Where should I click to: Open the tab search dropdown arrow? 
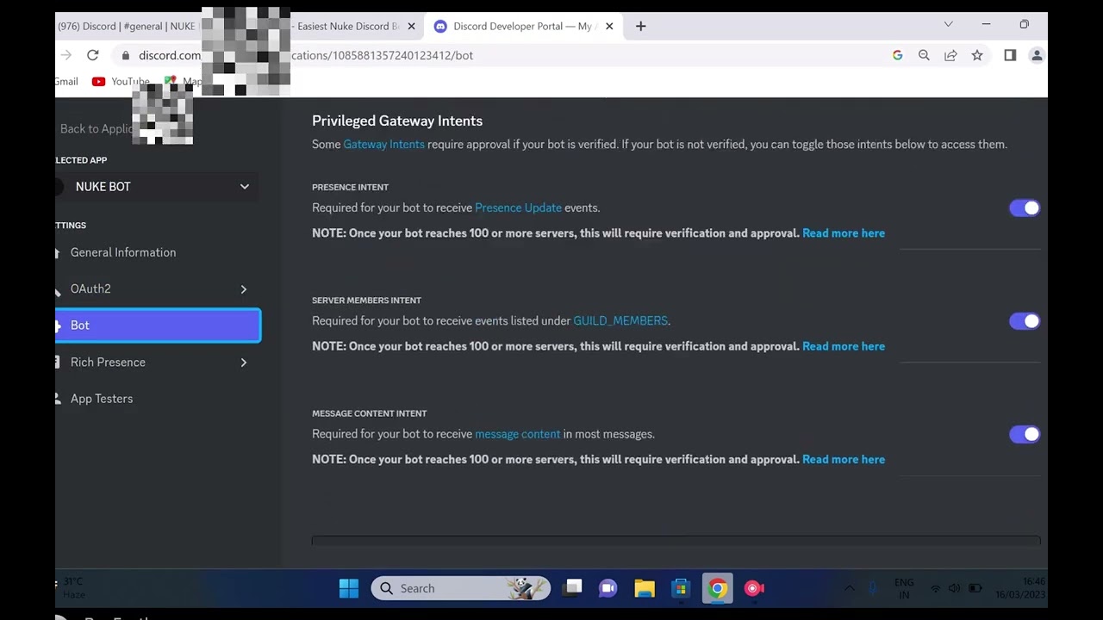click(948, 24)
